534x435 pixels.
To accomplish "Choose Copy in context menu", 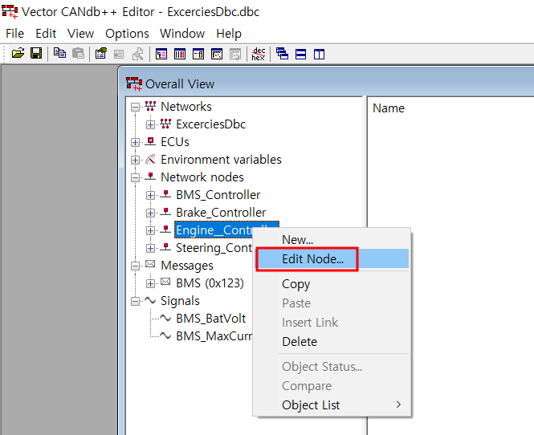I will (332, 284).
